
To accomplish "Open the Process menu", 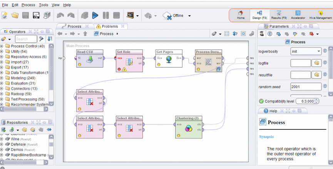I will point(28,5).
